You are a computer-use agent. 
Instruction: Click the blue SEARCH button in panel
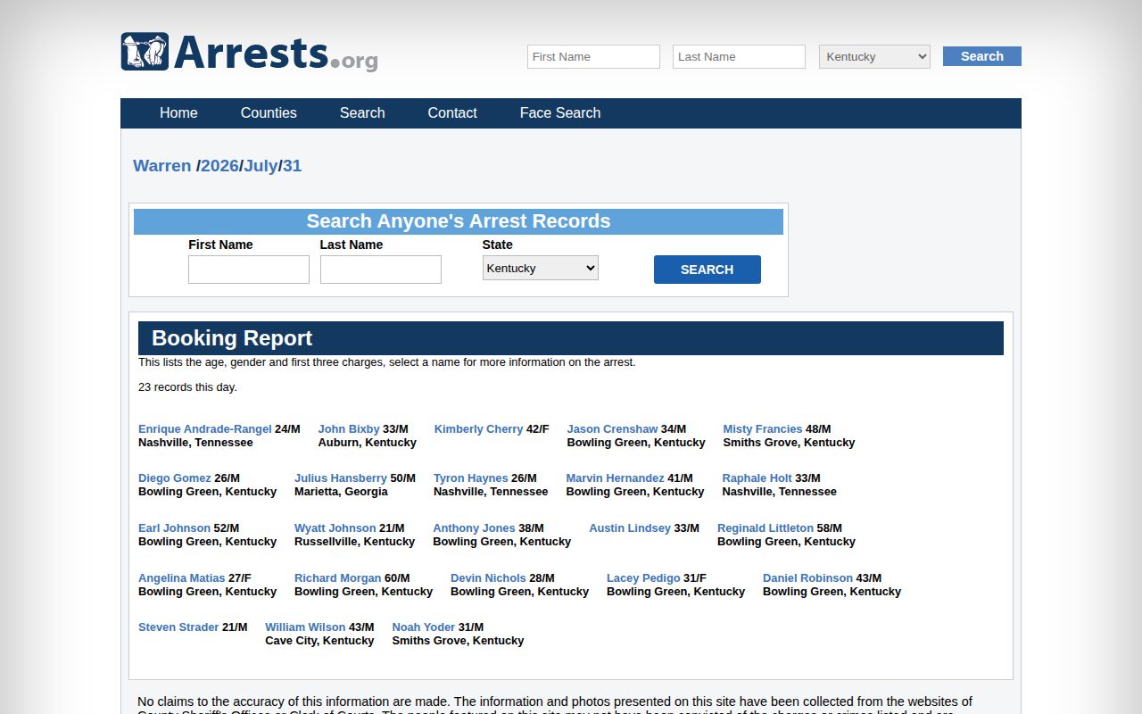click(x=708, y=270)
